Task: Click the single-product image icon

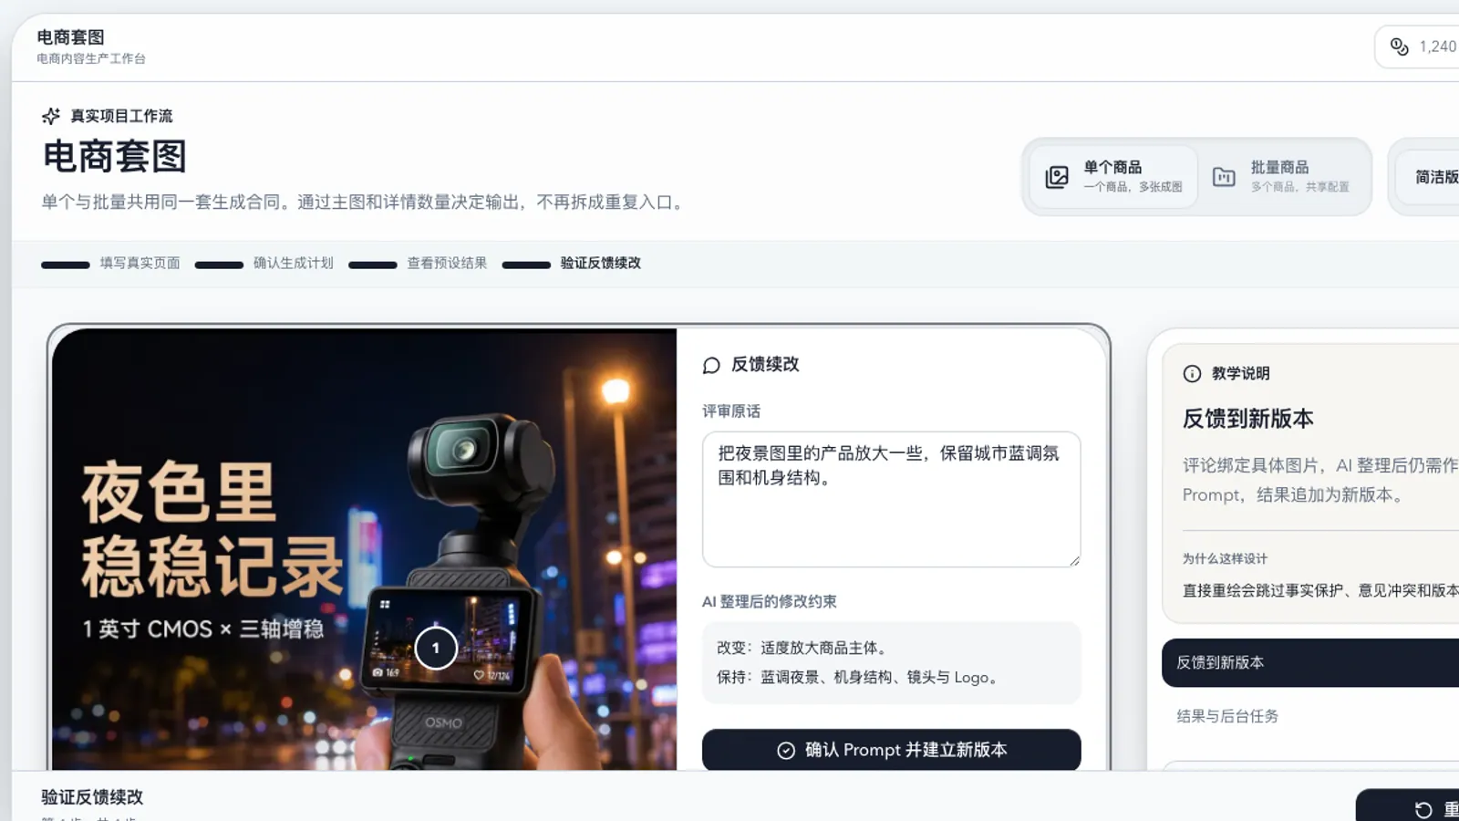Action: [x=1057, y=177]
